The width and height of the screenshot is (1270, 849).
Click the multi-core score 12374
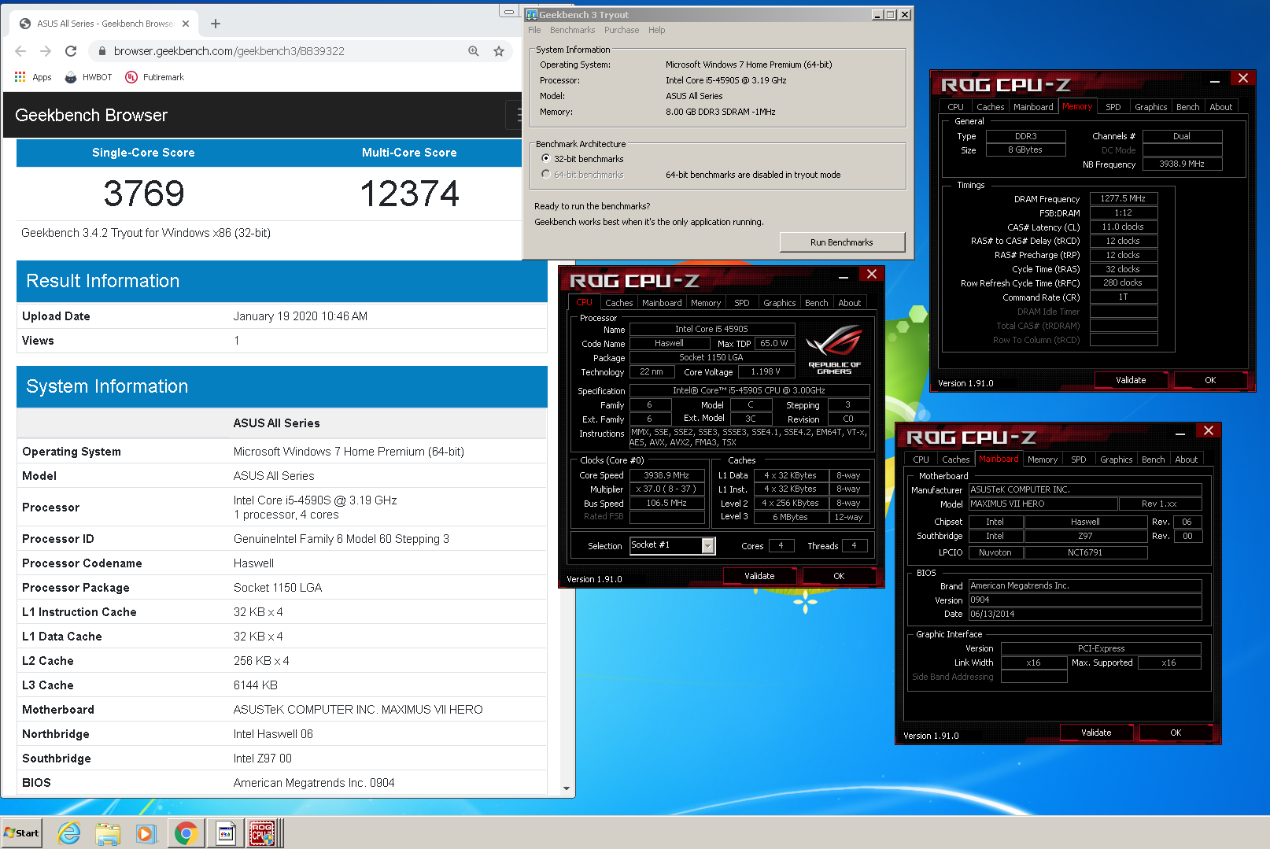pyautogui.click(x=409, y=194)
